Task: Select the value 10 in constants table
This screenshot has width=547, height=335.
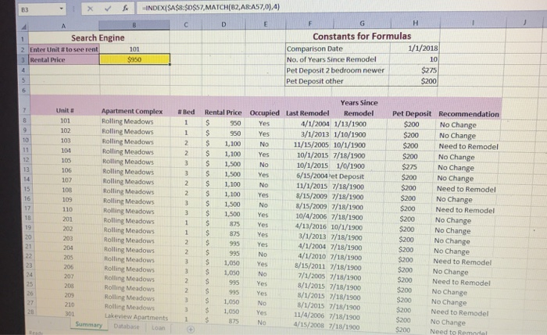Action: point(413,59)
